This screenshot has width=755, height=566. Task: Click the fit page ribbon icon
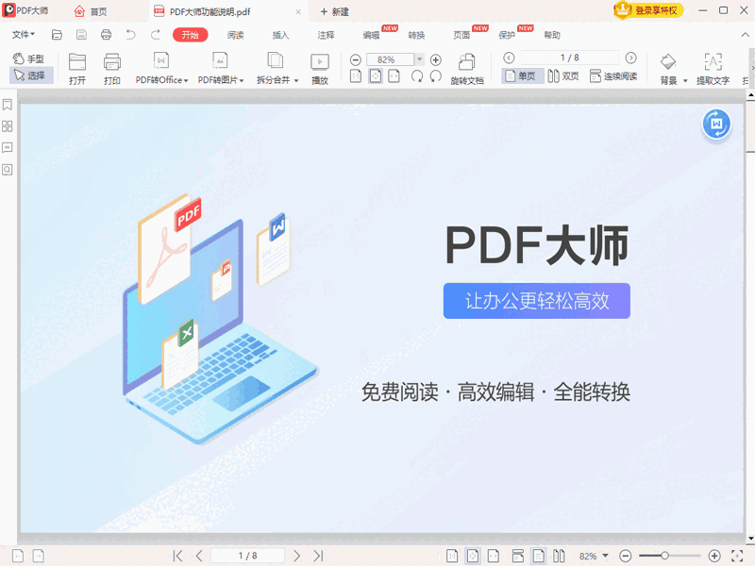376,76
